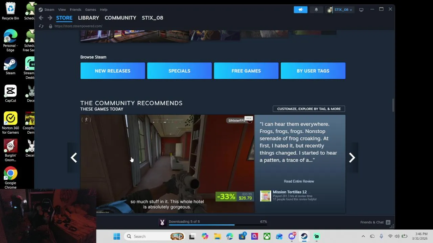
Task: Go forward with the Steam forward arrow
Action: coord(50,18)
